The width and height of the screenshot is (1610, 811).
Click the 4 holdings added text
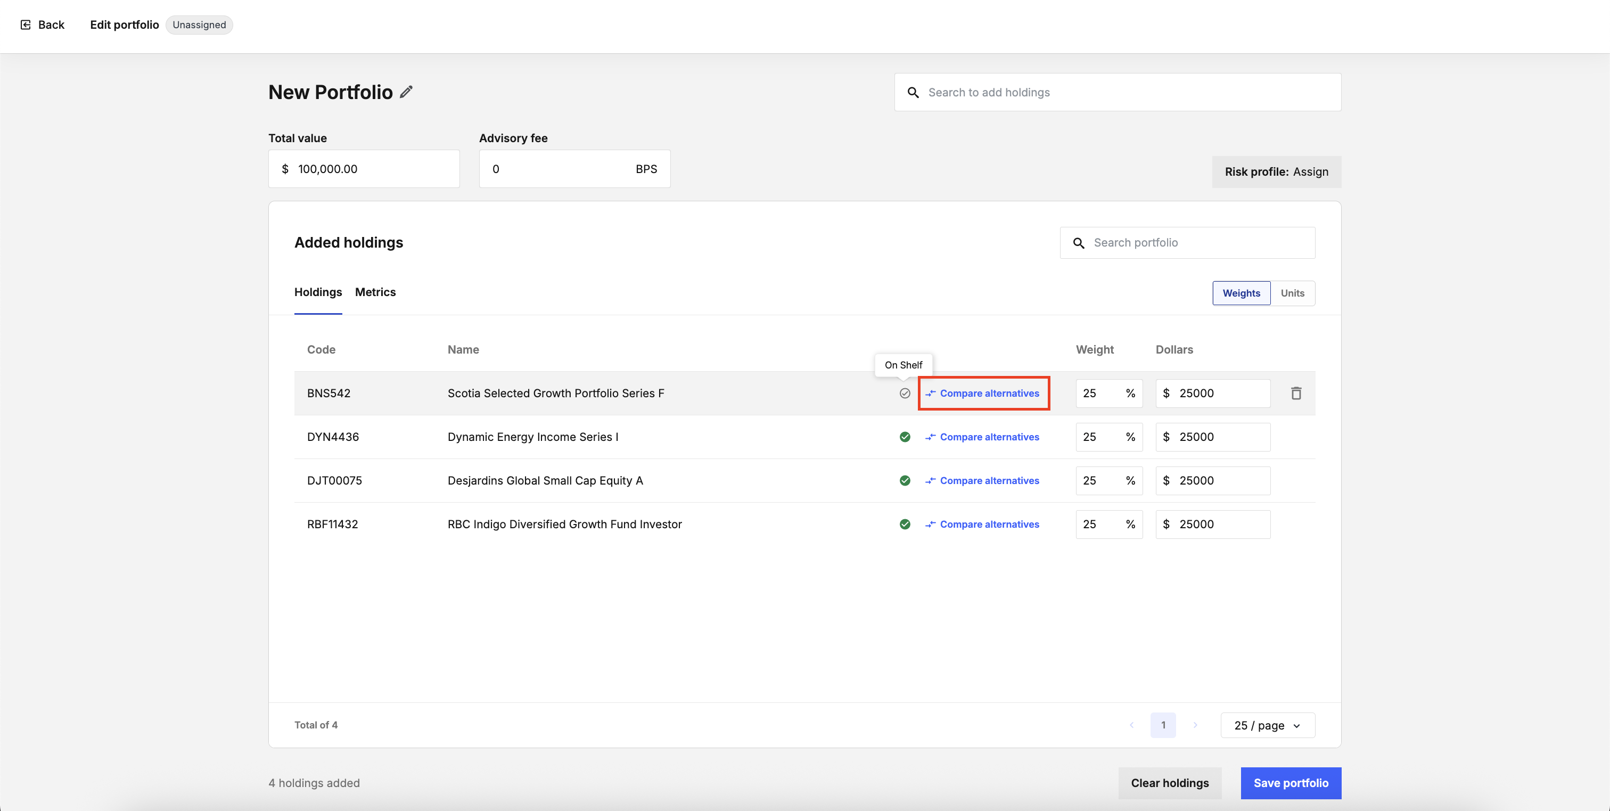coord(314,783)
